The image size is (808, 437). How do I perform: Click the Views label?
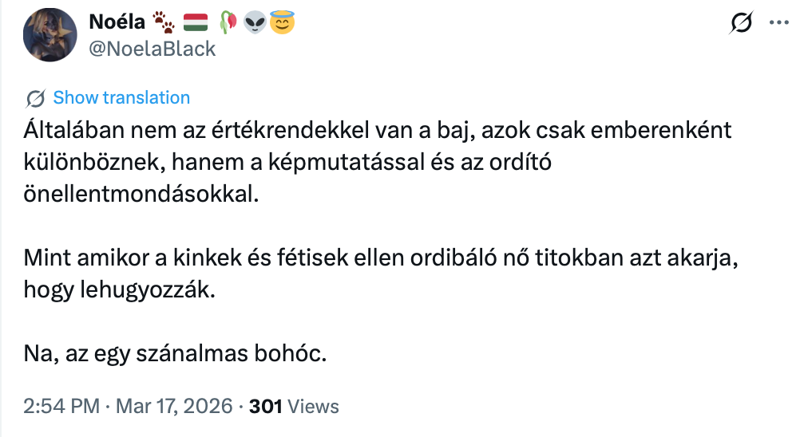313,406
